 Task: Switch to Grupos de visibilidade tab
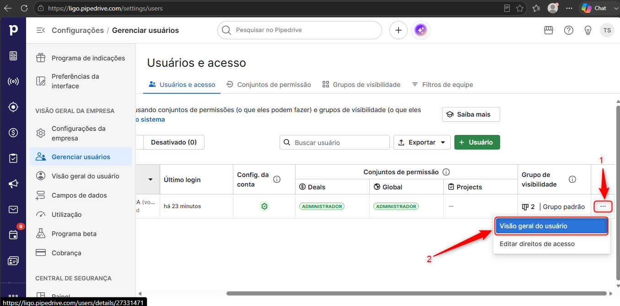click(x=361, y=85)
